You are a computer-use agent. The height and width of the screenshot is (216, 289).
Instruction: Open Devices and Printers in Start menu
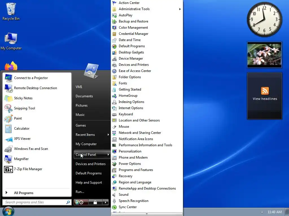[x=91, y=164]
